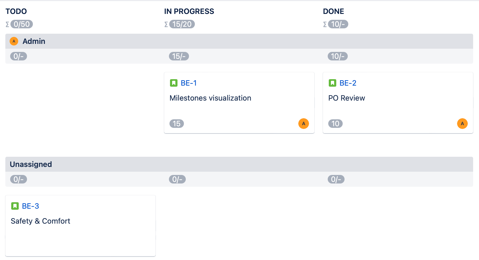Click the TODO column header
The width and height of the screenshot is (479, 260).
click(16, 11)
